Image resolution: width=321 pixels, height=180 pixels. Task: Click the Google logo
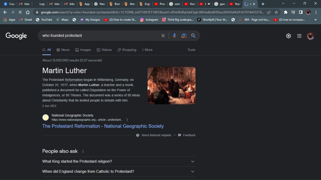click(x=16, y=36)
